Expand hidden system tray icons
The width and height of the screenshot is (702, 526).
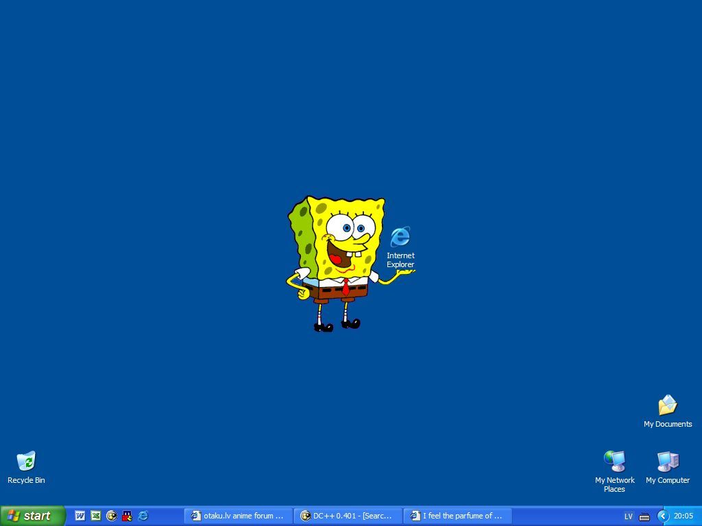(663, 516)
